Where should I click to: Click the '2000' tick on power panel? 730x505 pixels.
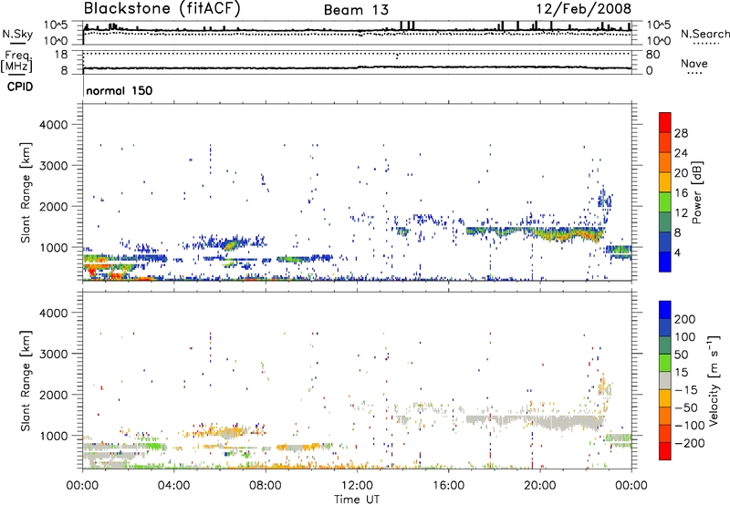pyautogui.click(x=53, y=206)
